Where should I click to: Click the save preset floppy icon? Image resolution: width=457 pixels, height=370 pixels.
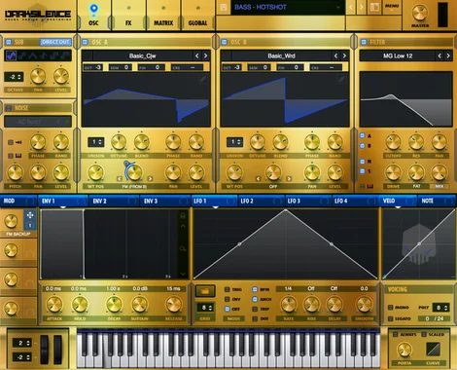(224, 7)
